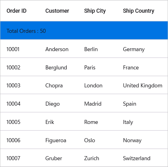This screenshot has width=168, height=167.
Task: Select the Berlin ship city cell
Action: [97, 49]
